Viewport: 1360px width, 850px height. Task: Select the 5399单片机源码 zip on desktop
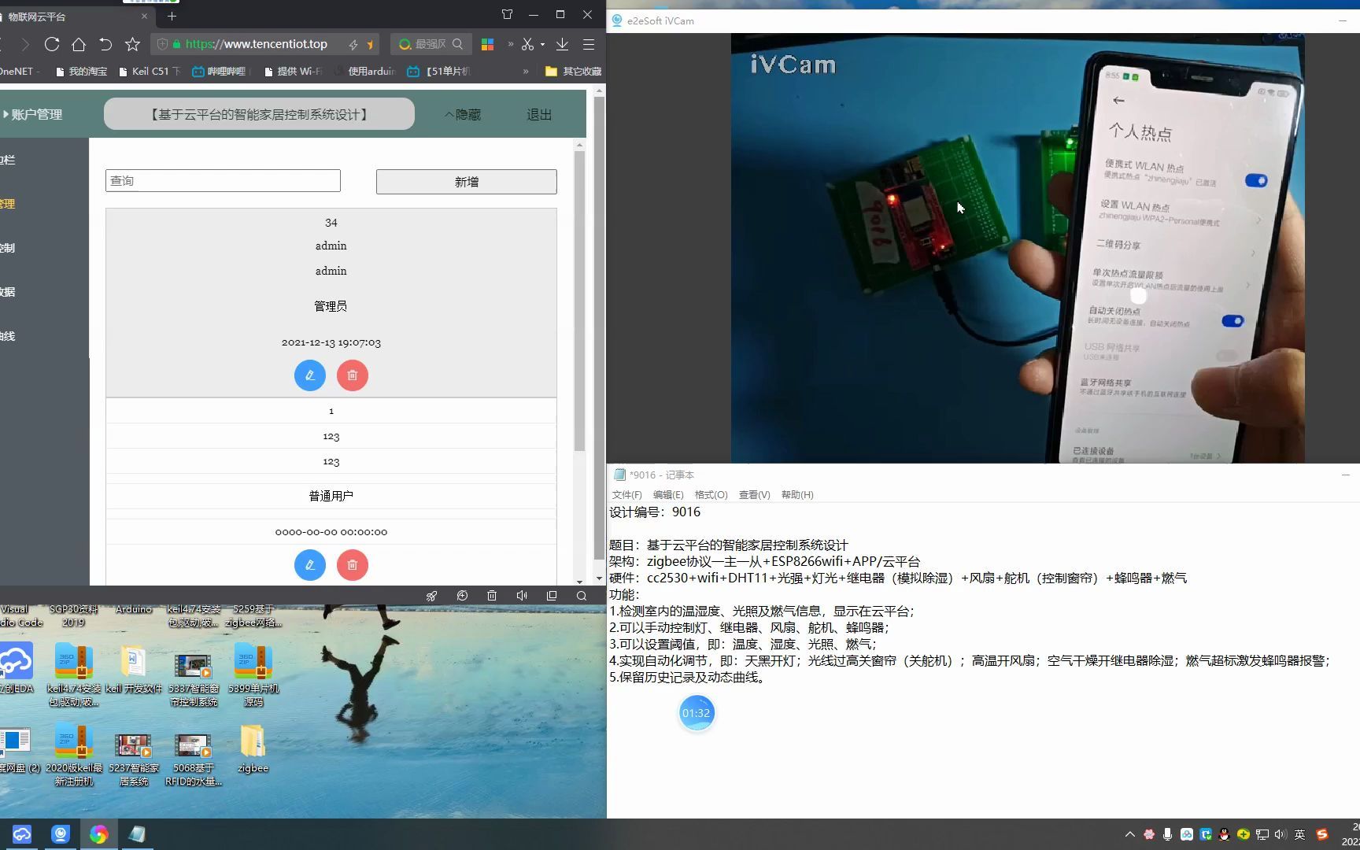(x=253, y=674)
